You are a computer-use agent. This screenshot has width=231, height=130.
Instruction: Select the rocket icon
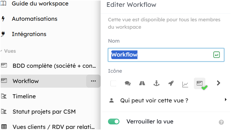171,83
